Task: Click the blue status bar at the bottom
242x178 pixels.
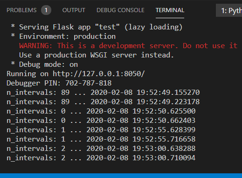Action: pyautogui.click(x=121, y=176)
